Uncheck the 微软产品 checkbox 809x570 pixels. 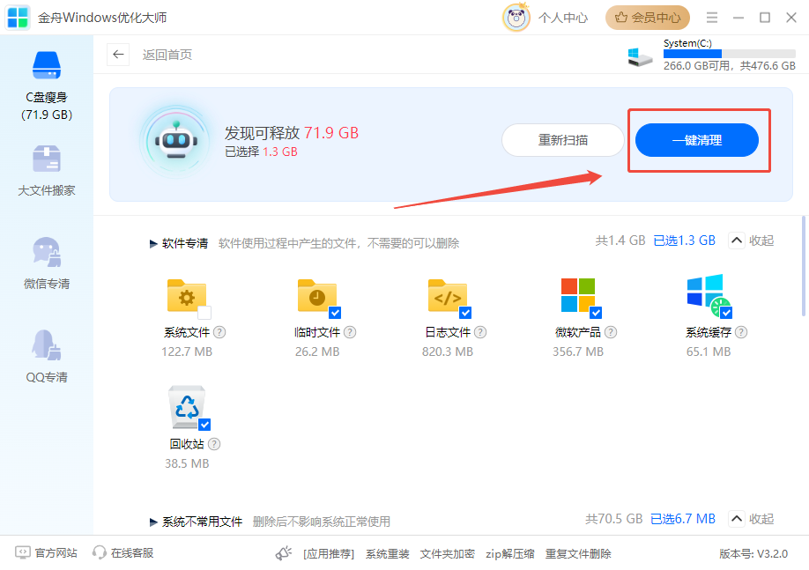click(x=596, y=313)
